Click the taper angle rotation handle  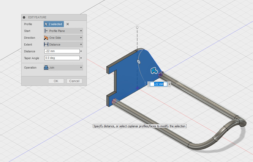coord(138,62)
